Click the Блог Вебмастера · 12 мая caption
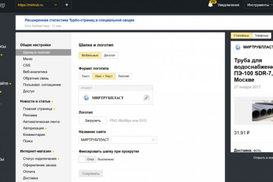 pos(43,26)
